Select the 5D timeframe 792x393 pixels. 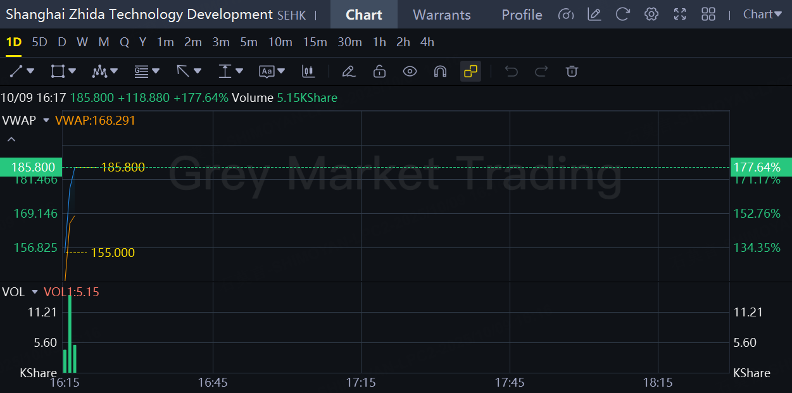[39, 42]
